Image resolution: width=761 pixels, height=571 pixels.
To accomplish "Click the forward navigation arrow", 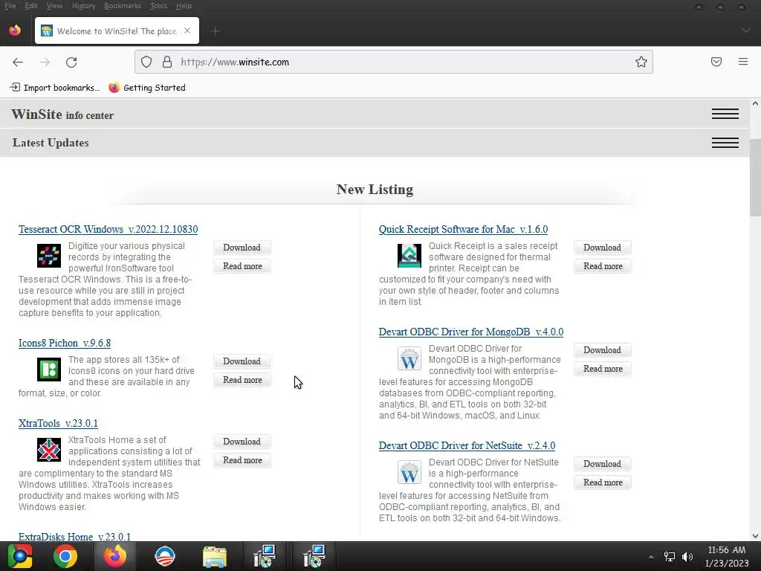I will [x=45, y=62].
